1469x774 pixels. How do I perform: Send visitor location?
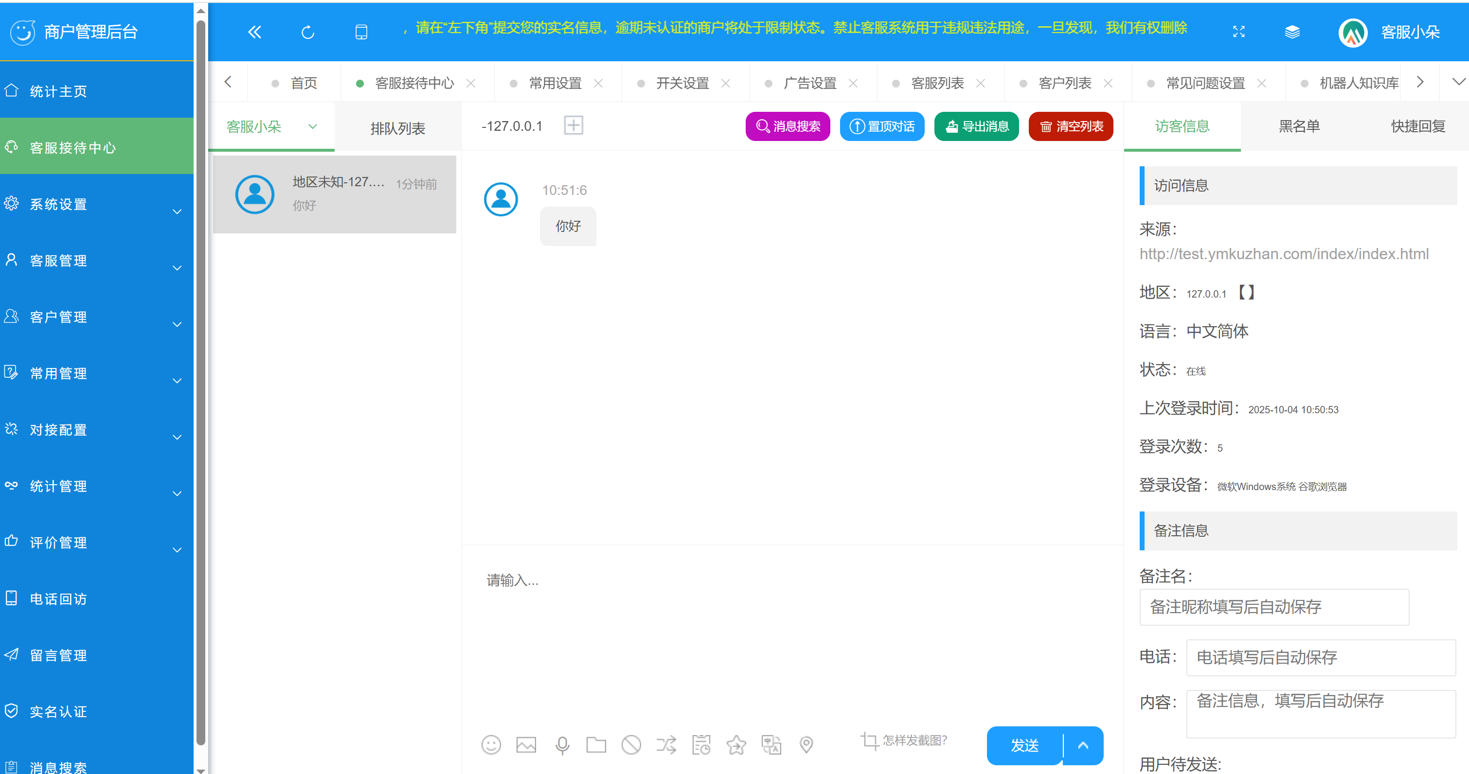806,744
